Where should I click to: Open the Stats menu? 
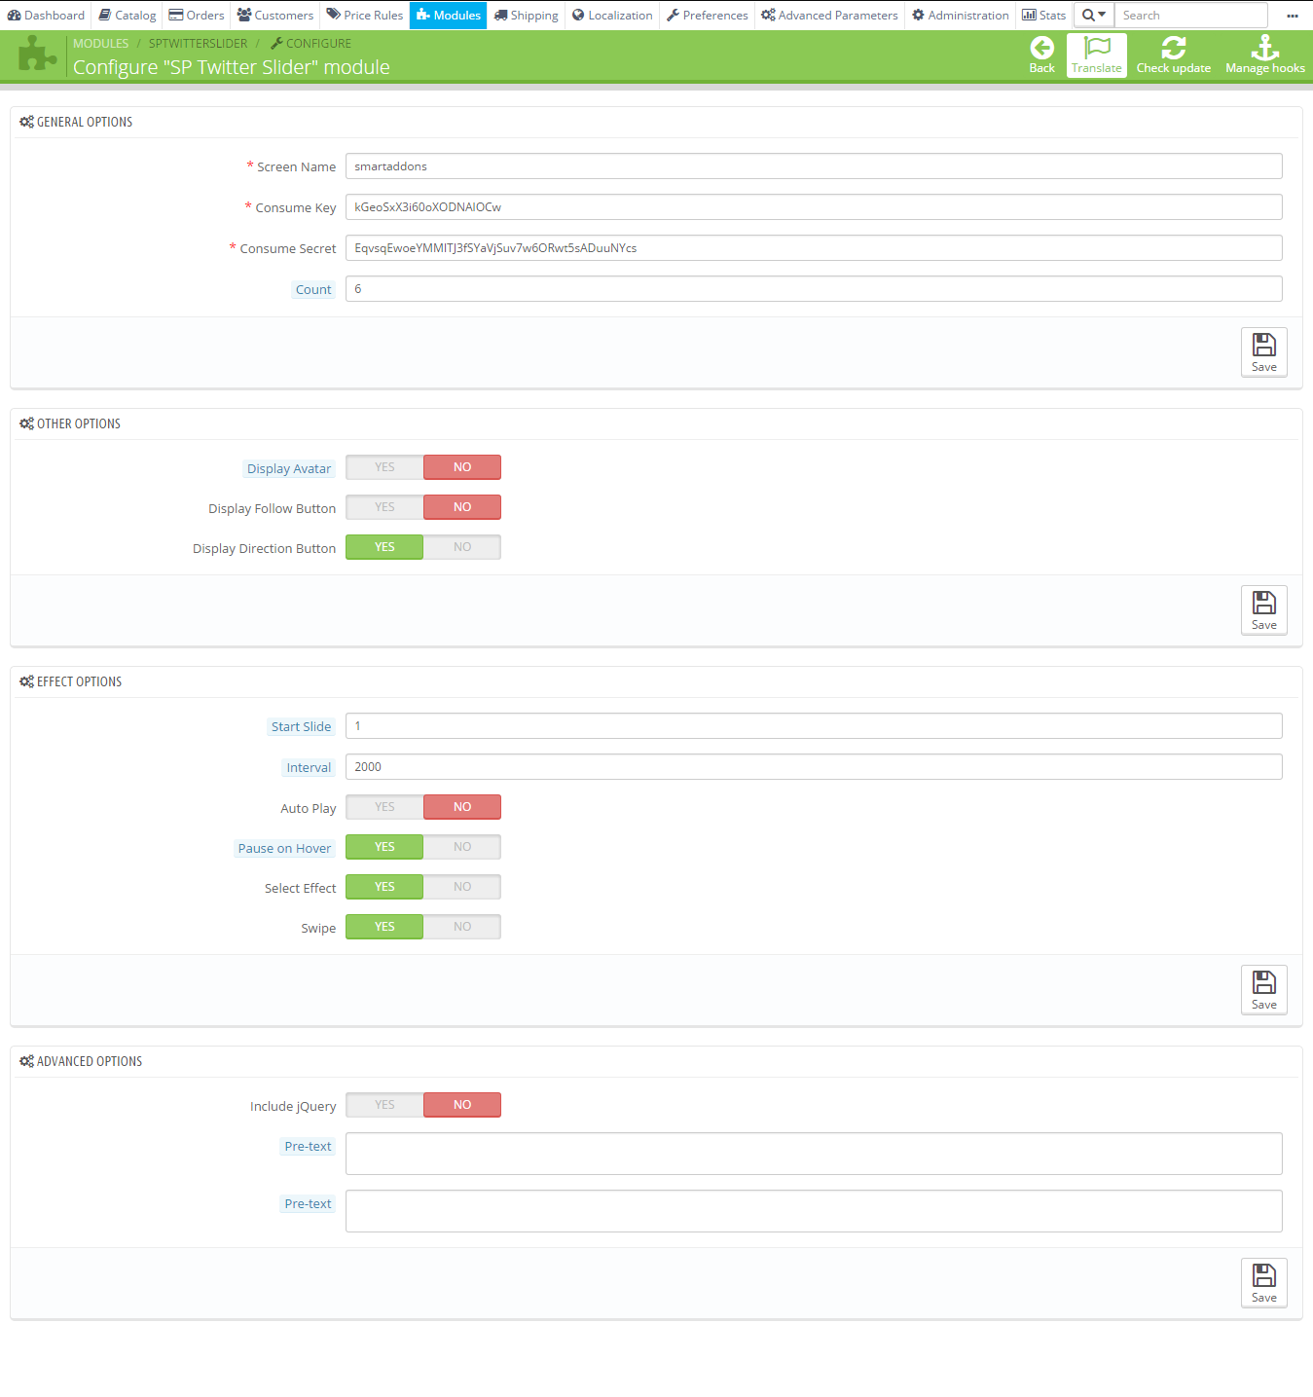tap(1044, 16)
